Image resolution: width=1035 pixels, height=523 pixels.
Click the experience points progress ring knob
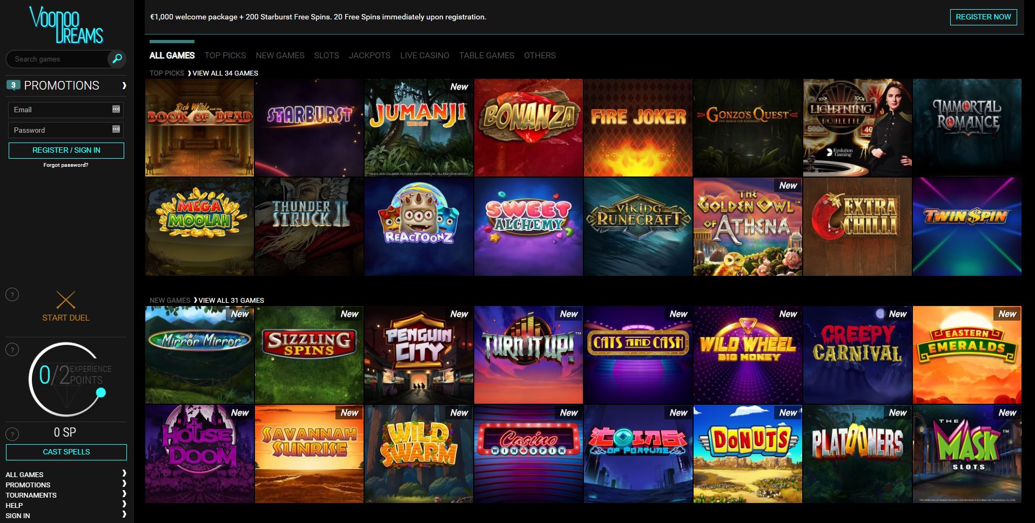coord(100,393)
